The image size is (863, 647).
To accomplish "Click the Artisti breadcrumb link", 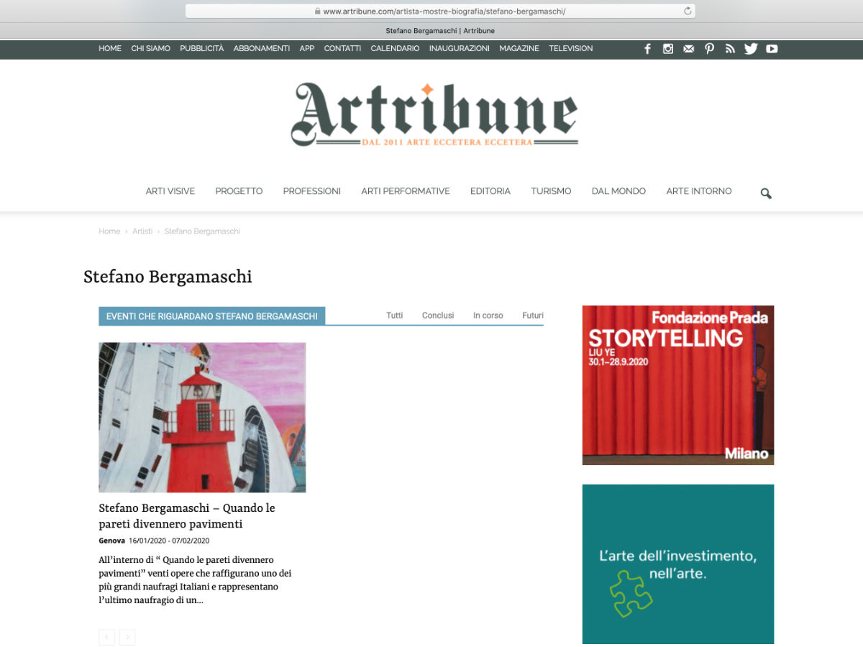I will coord(142,231).
